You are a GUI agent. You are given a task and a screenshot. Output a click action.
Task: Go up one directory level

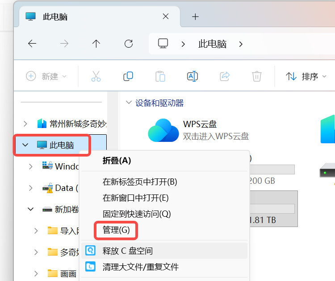[96, 43]
